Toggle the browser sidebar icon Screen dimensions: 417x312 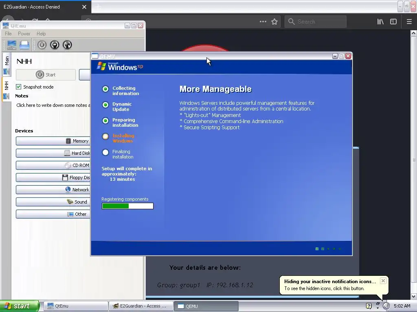click(x=393, y=22)
